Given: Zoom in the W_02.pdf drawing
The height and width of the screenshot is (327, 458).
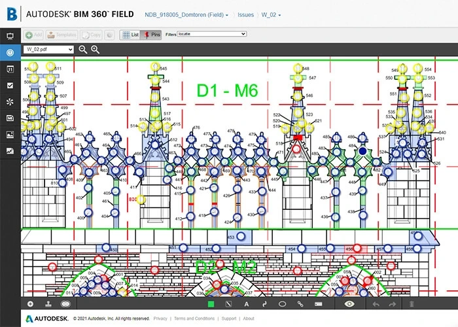Looking at the screenshot, I should tap(96, 50).
